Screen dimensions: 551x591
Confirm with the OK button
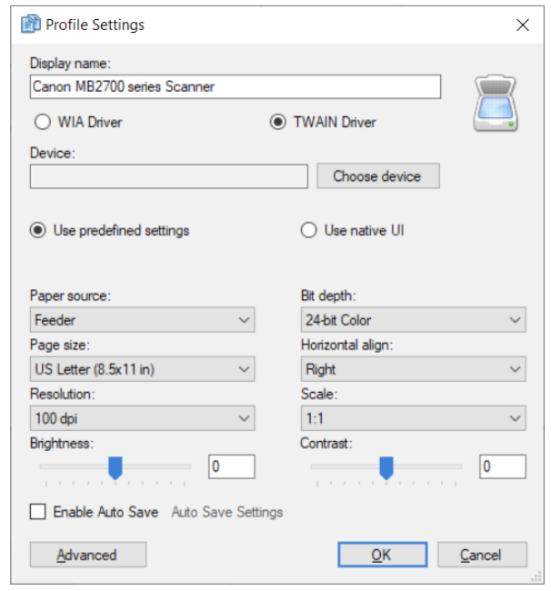coord(382,555)
